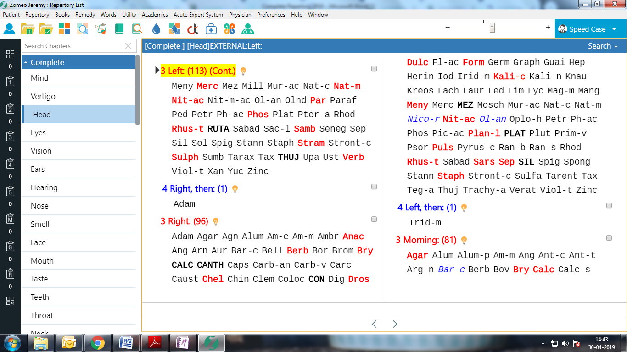The height and width of the screenshot is (352, 627).
Task: Open Adobe Acrobat from the taskbar
Action: [155, 343]
